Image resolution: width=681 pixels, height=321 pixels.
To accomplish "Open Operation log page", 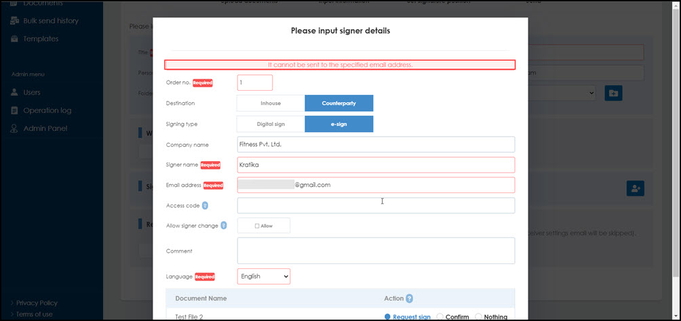I will coord(47,110).
